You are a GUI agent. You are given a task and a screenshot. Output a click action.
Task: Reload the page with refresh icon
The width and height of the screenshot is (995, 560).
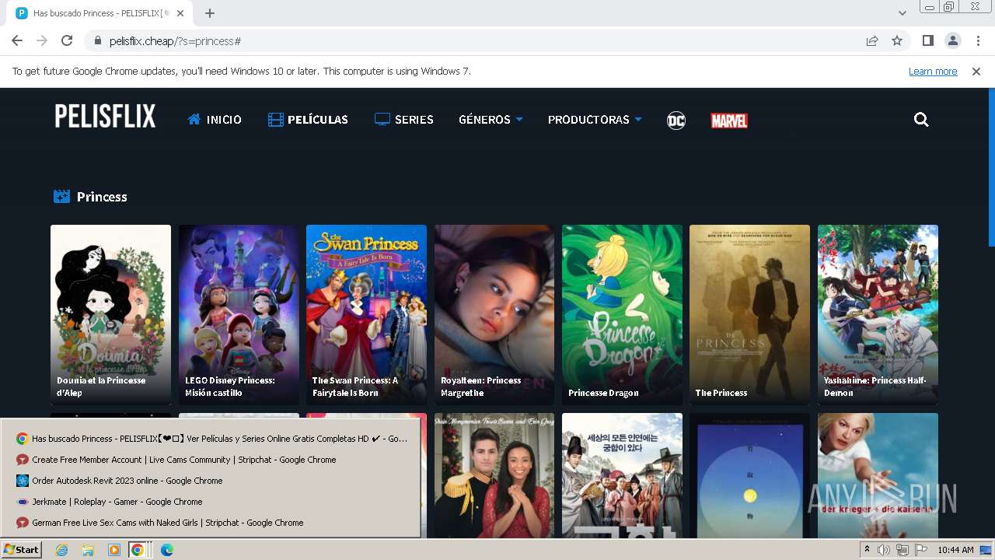coord(67,40)
